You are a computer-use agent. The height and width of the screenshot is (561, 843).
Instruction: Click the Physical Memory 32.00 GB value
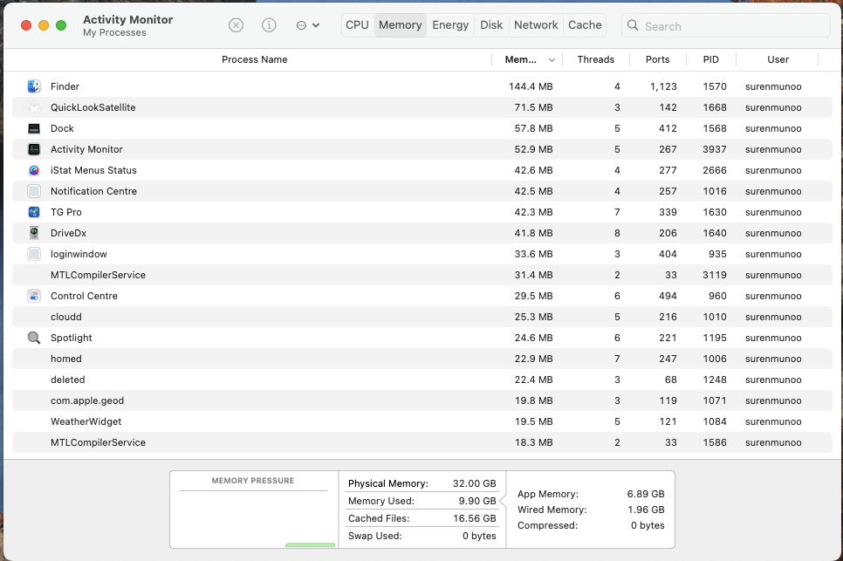[474, 483]
